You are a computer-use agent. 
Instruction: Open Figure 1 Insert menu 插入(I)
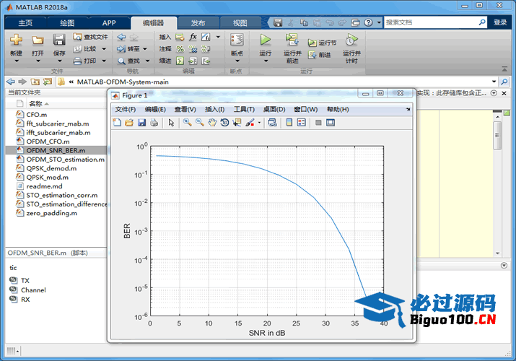coord(214,109)
